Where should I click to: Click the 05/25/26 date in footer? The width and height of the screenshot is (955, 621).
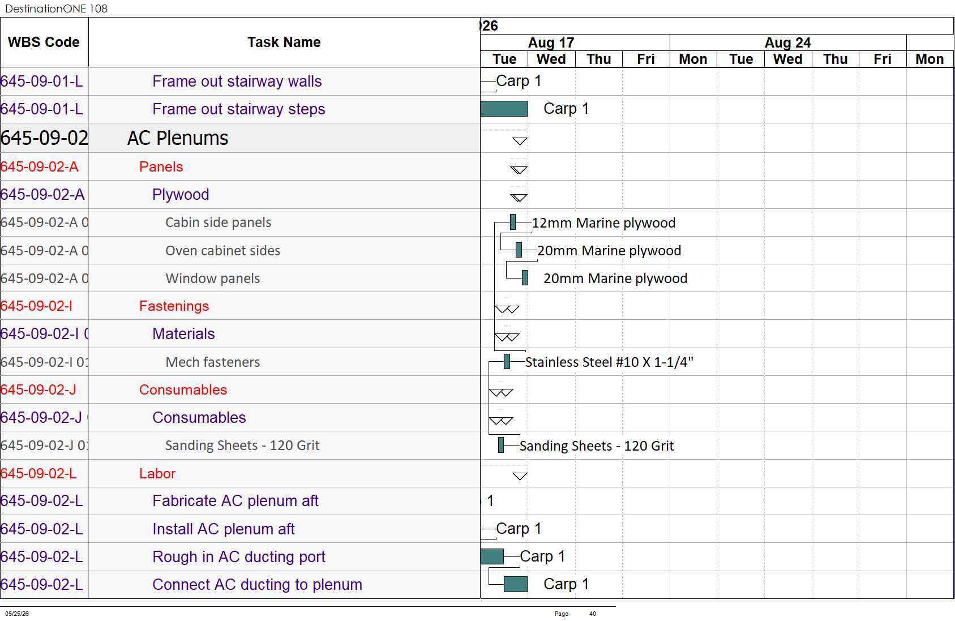click(17, 614)
